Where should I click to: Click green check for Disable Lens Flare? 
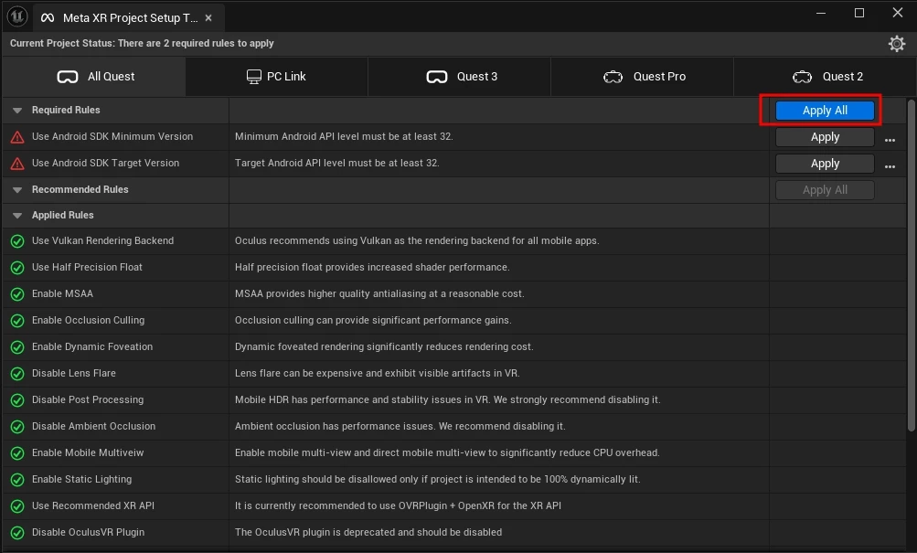pos(17,374)
